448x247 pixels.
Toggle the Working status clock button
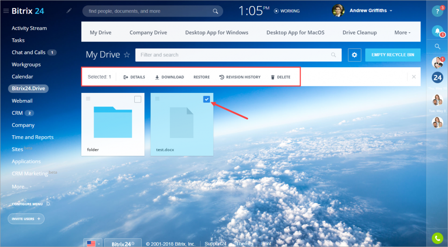tap(287, 11)
